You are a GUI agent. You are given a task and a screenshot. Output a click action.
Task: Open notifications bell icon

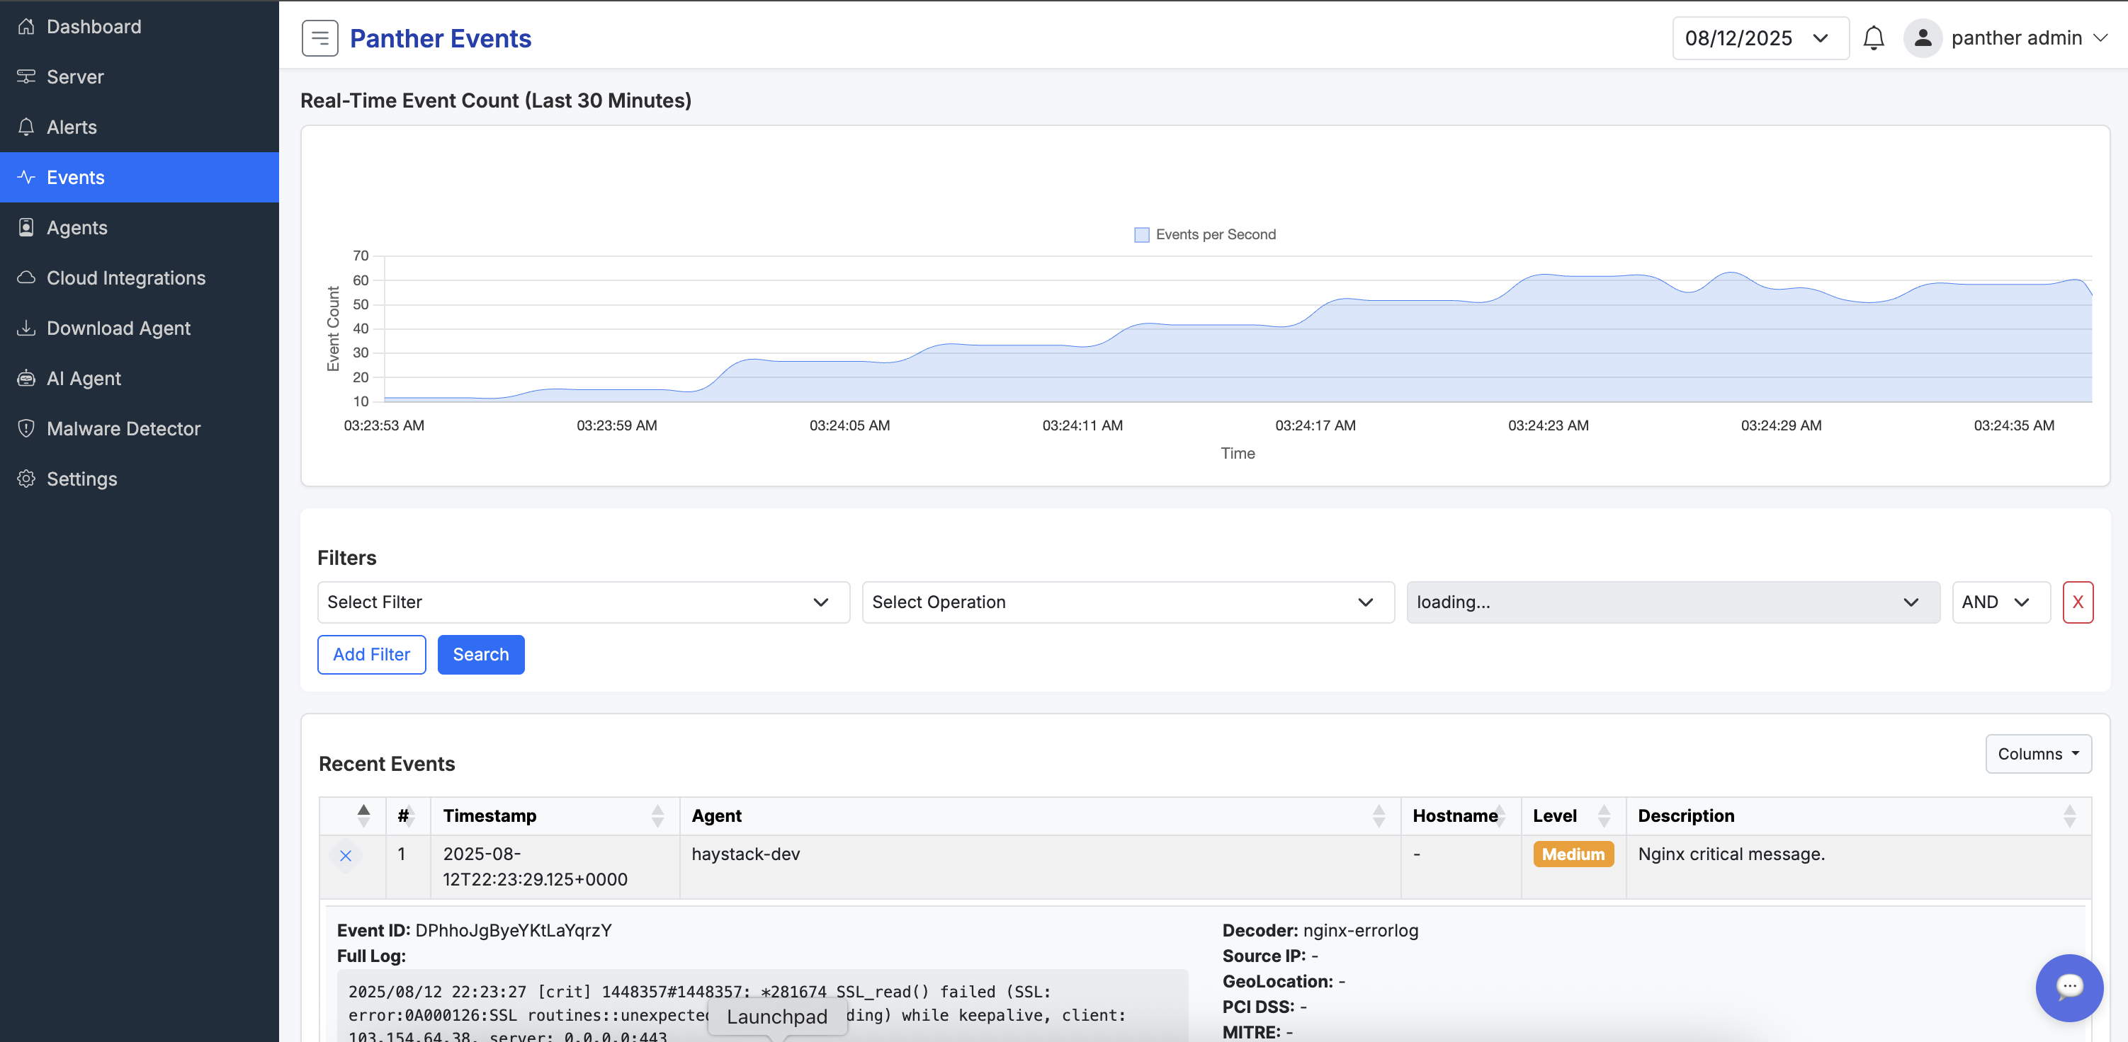coord(1873,38)
